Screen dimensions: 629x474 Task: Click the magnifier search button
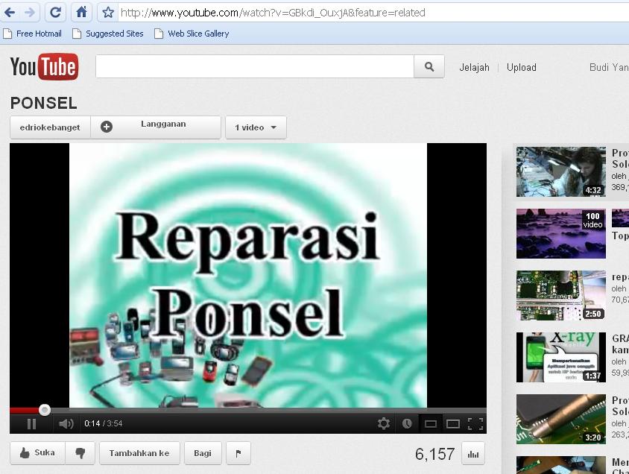tap(429, 66)
